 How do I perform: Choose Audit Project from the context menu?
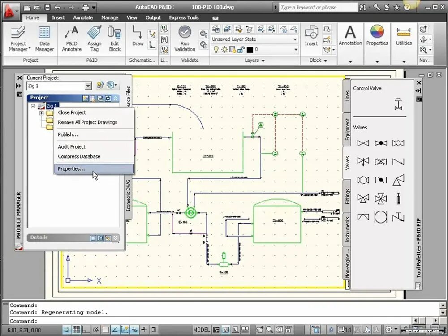71,147
